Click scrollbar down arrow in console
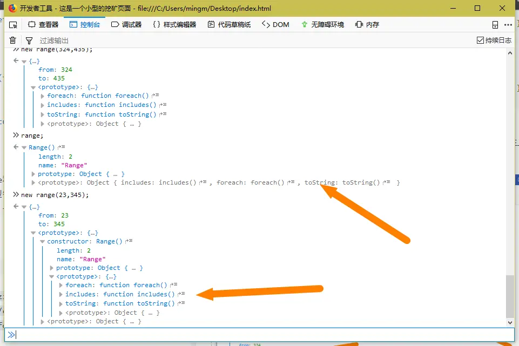This screenshot has width=519, height=346. pyautogui.click(x=510, y=322)
